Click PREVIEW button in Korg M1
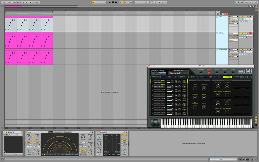Viewport: 259px width, 162px height. click(245, 77)
